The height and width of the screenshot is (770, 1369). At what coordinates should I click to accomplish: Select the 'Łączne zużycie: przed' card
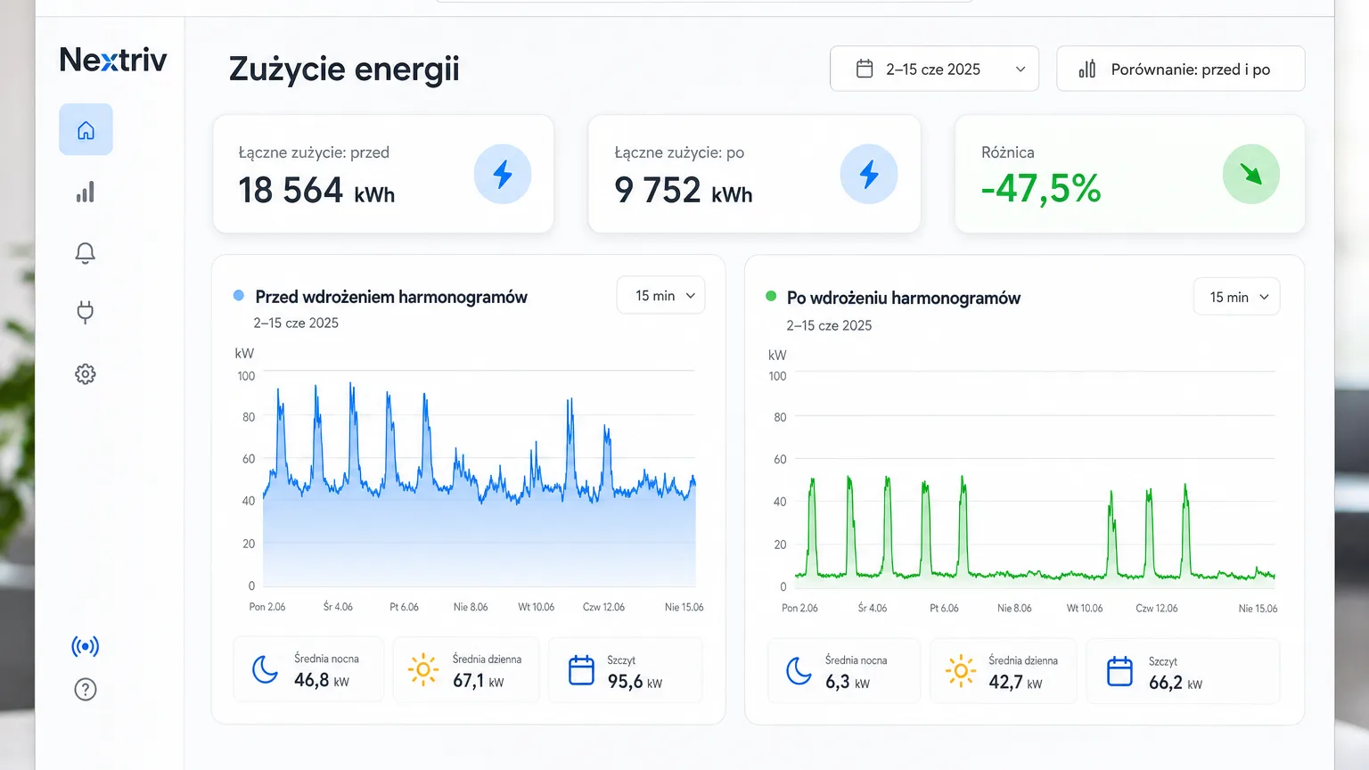pos(383,174)
